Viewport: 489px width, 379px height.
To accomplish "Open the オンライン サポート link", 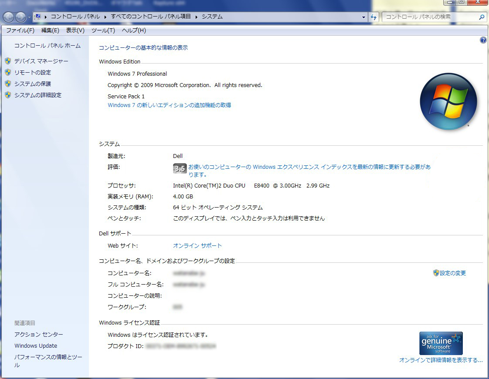I will (197, 246).
